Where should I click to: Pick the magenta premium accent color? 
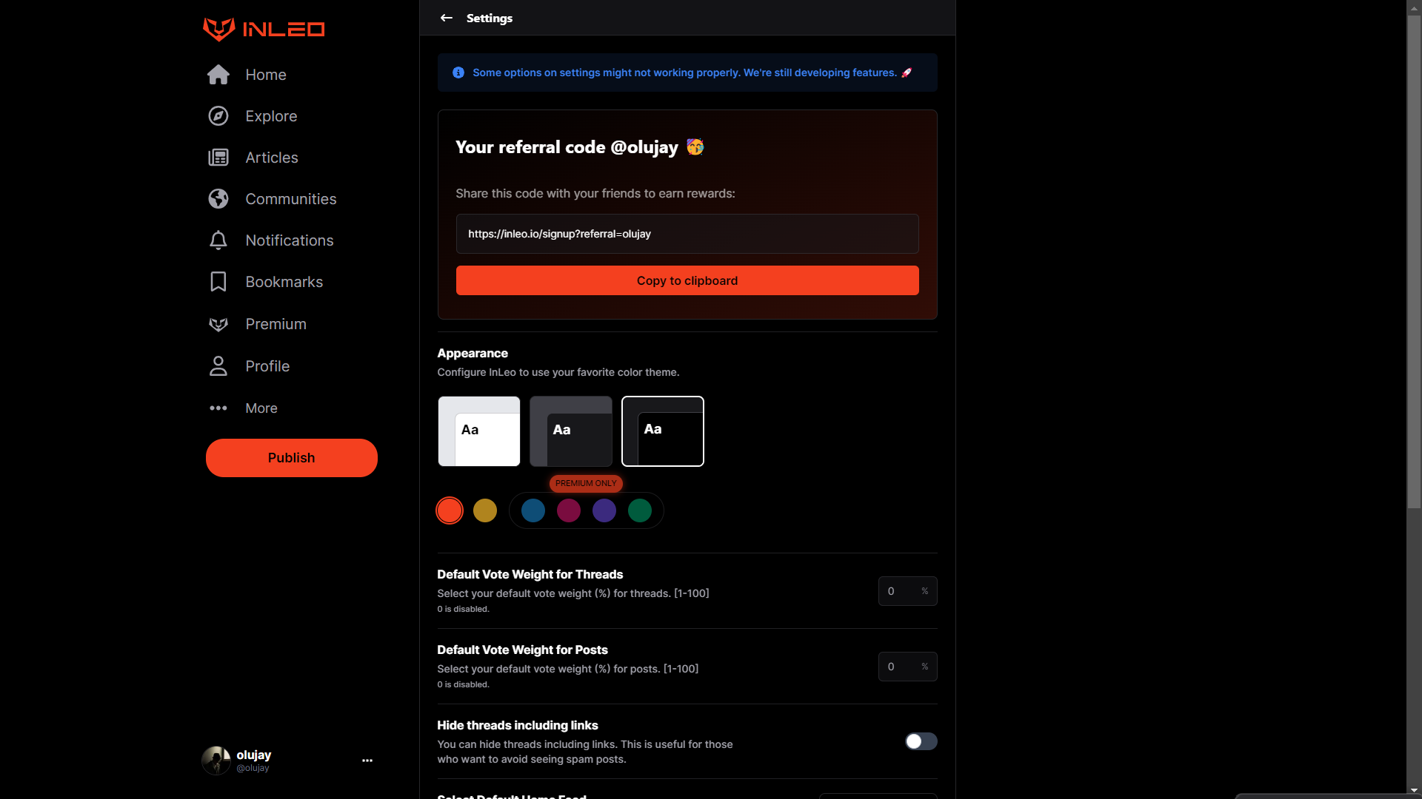tap(569, 510)
